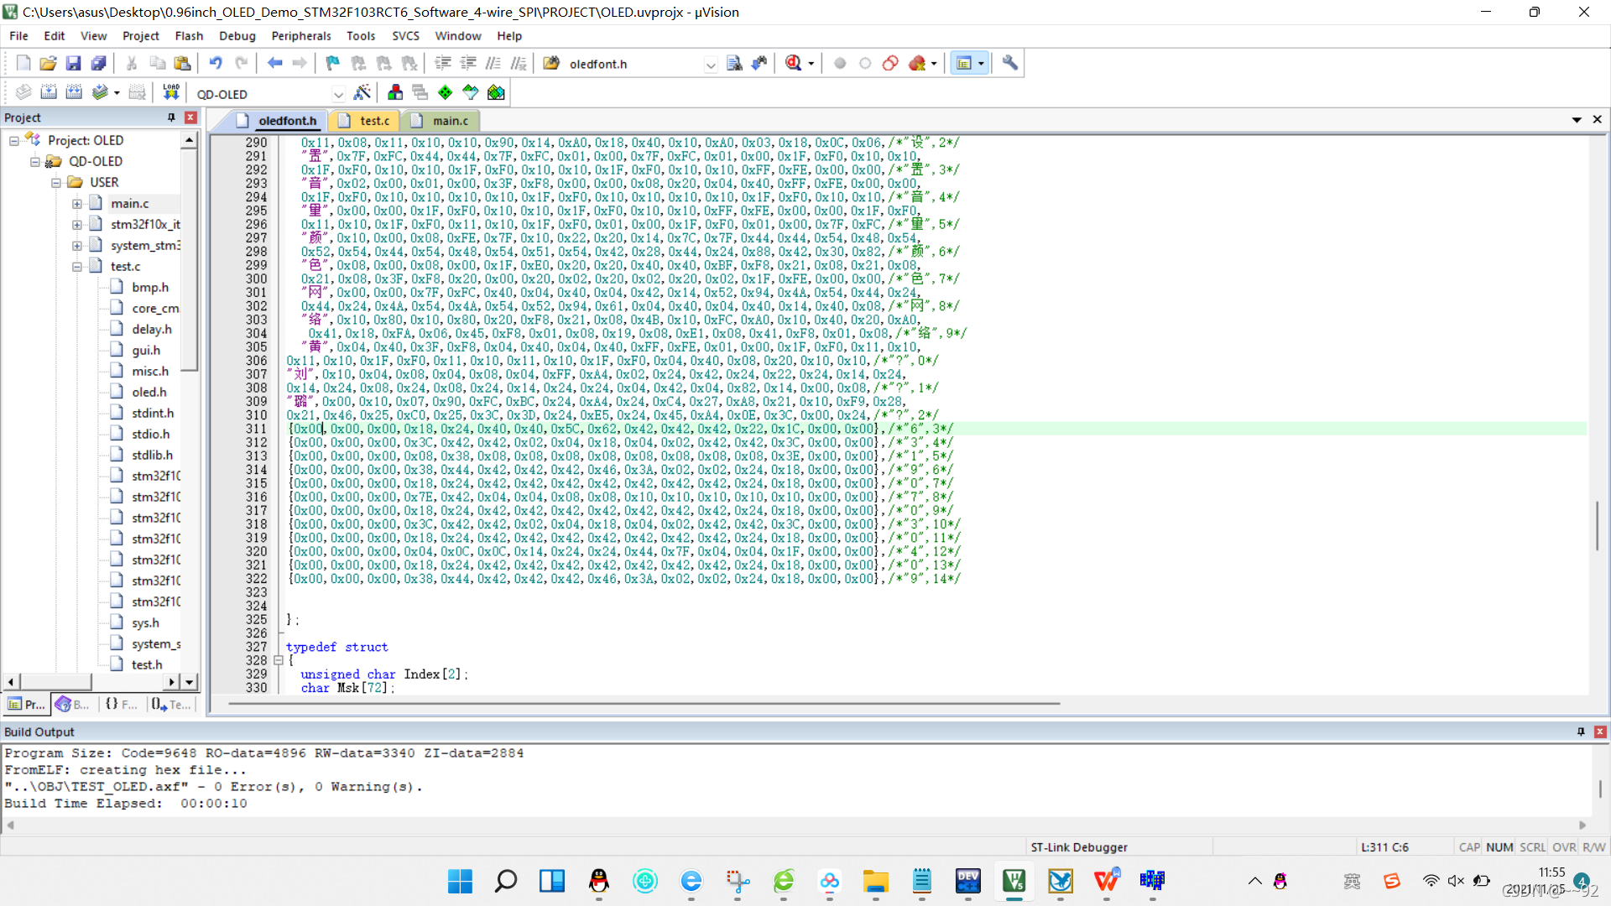Open the Peripherals menu
The height and width of the screenshot is (906, 1611).
(301, 36)
